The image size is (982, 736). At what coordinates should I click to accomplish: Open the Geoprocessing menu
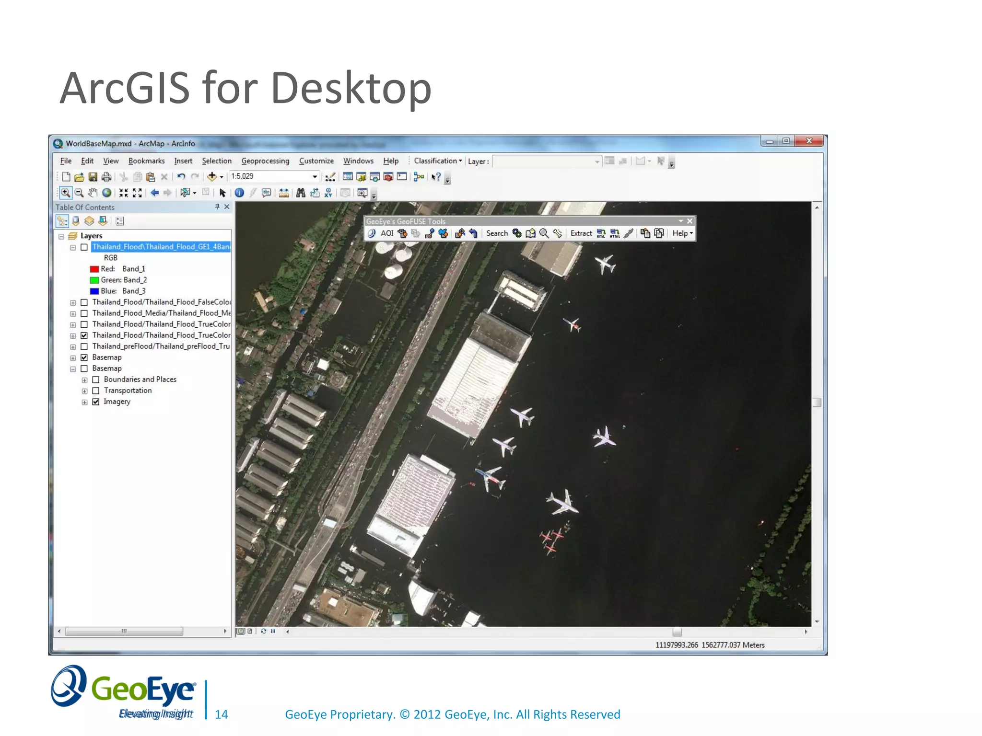pos(265,161)
